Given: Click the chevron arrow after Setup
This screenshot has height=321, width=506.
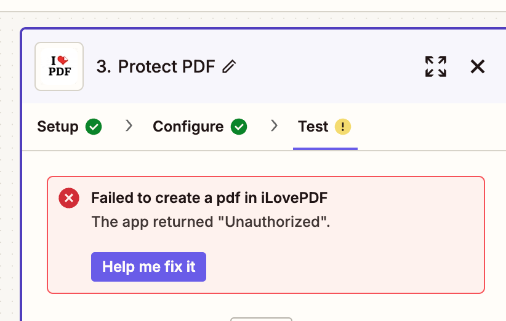Looking at the screenshot, I should click(129, 125).
